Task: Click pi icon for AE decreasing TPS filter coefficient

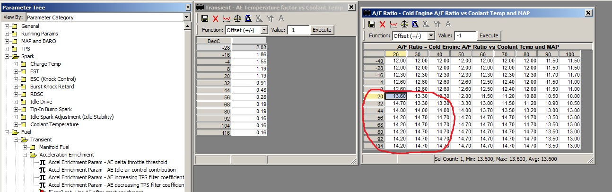Action: [x=42, y=185]
